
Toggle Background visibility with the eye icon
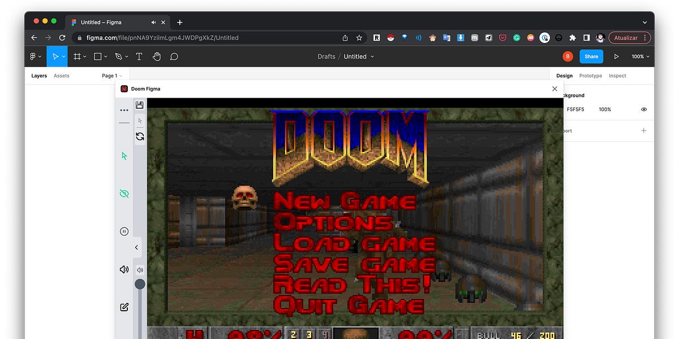(643, 109)
